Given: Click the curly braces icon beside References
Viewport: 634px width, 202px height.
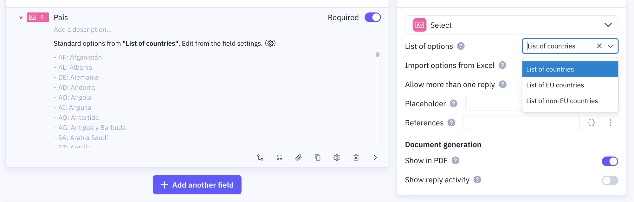Looking at the screenshot, I should 591,123.
